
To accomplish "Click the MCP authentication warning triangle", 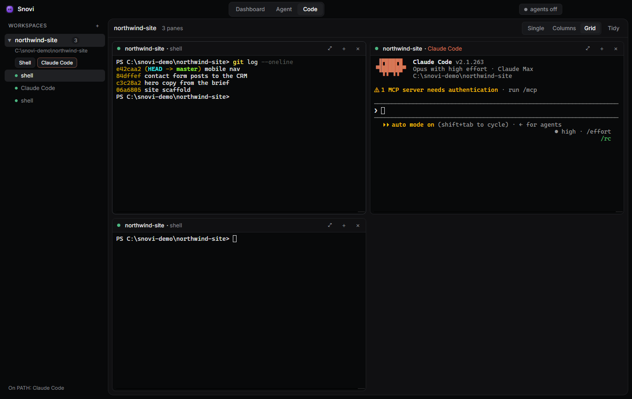I will 377,90.
